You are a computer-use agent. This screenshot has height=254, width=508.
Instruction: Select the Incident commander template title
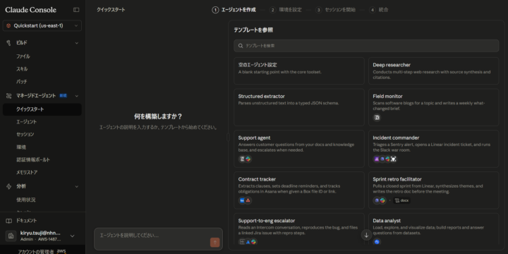[396, 138]
